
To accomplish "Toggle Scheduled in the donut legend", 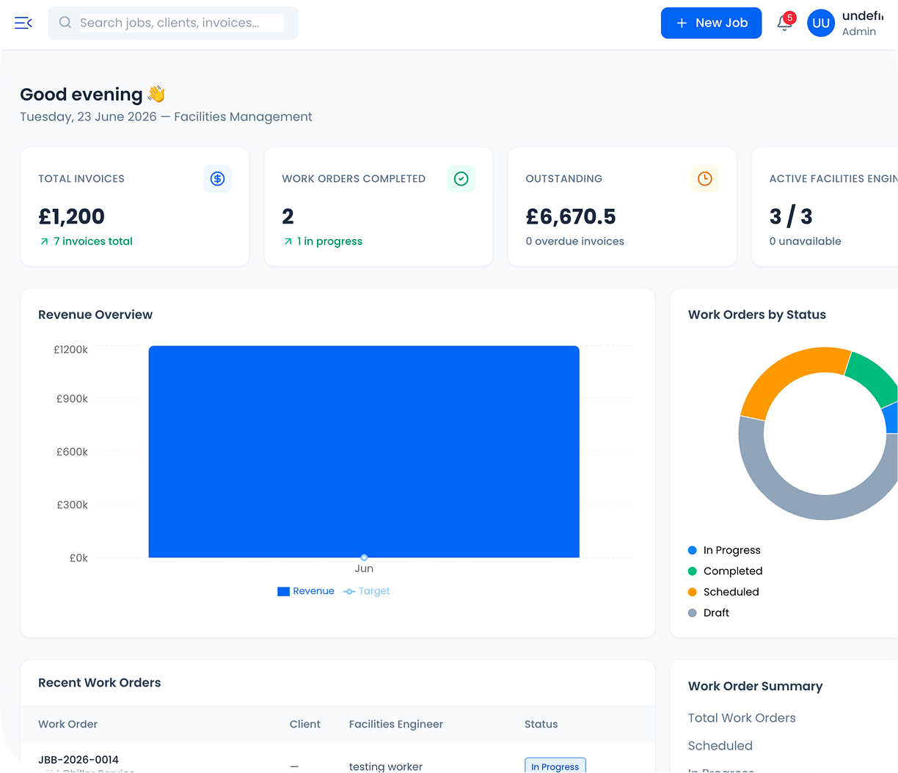I will (723, 592).
